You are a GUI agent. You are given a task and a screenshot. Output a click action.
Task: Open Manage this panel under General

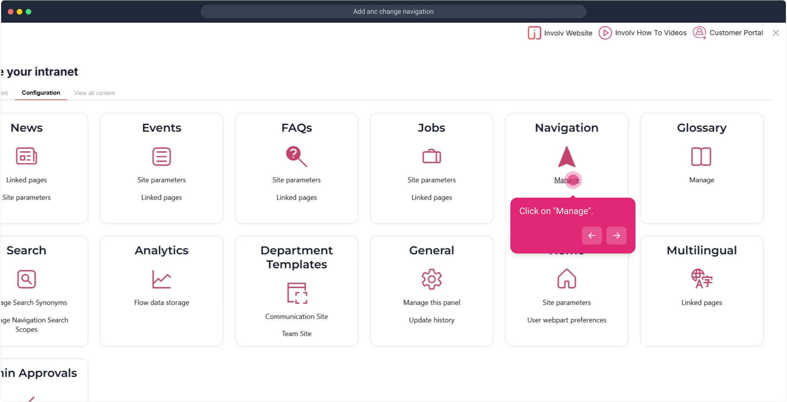click(431, 303)
